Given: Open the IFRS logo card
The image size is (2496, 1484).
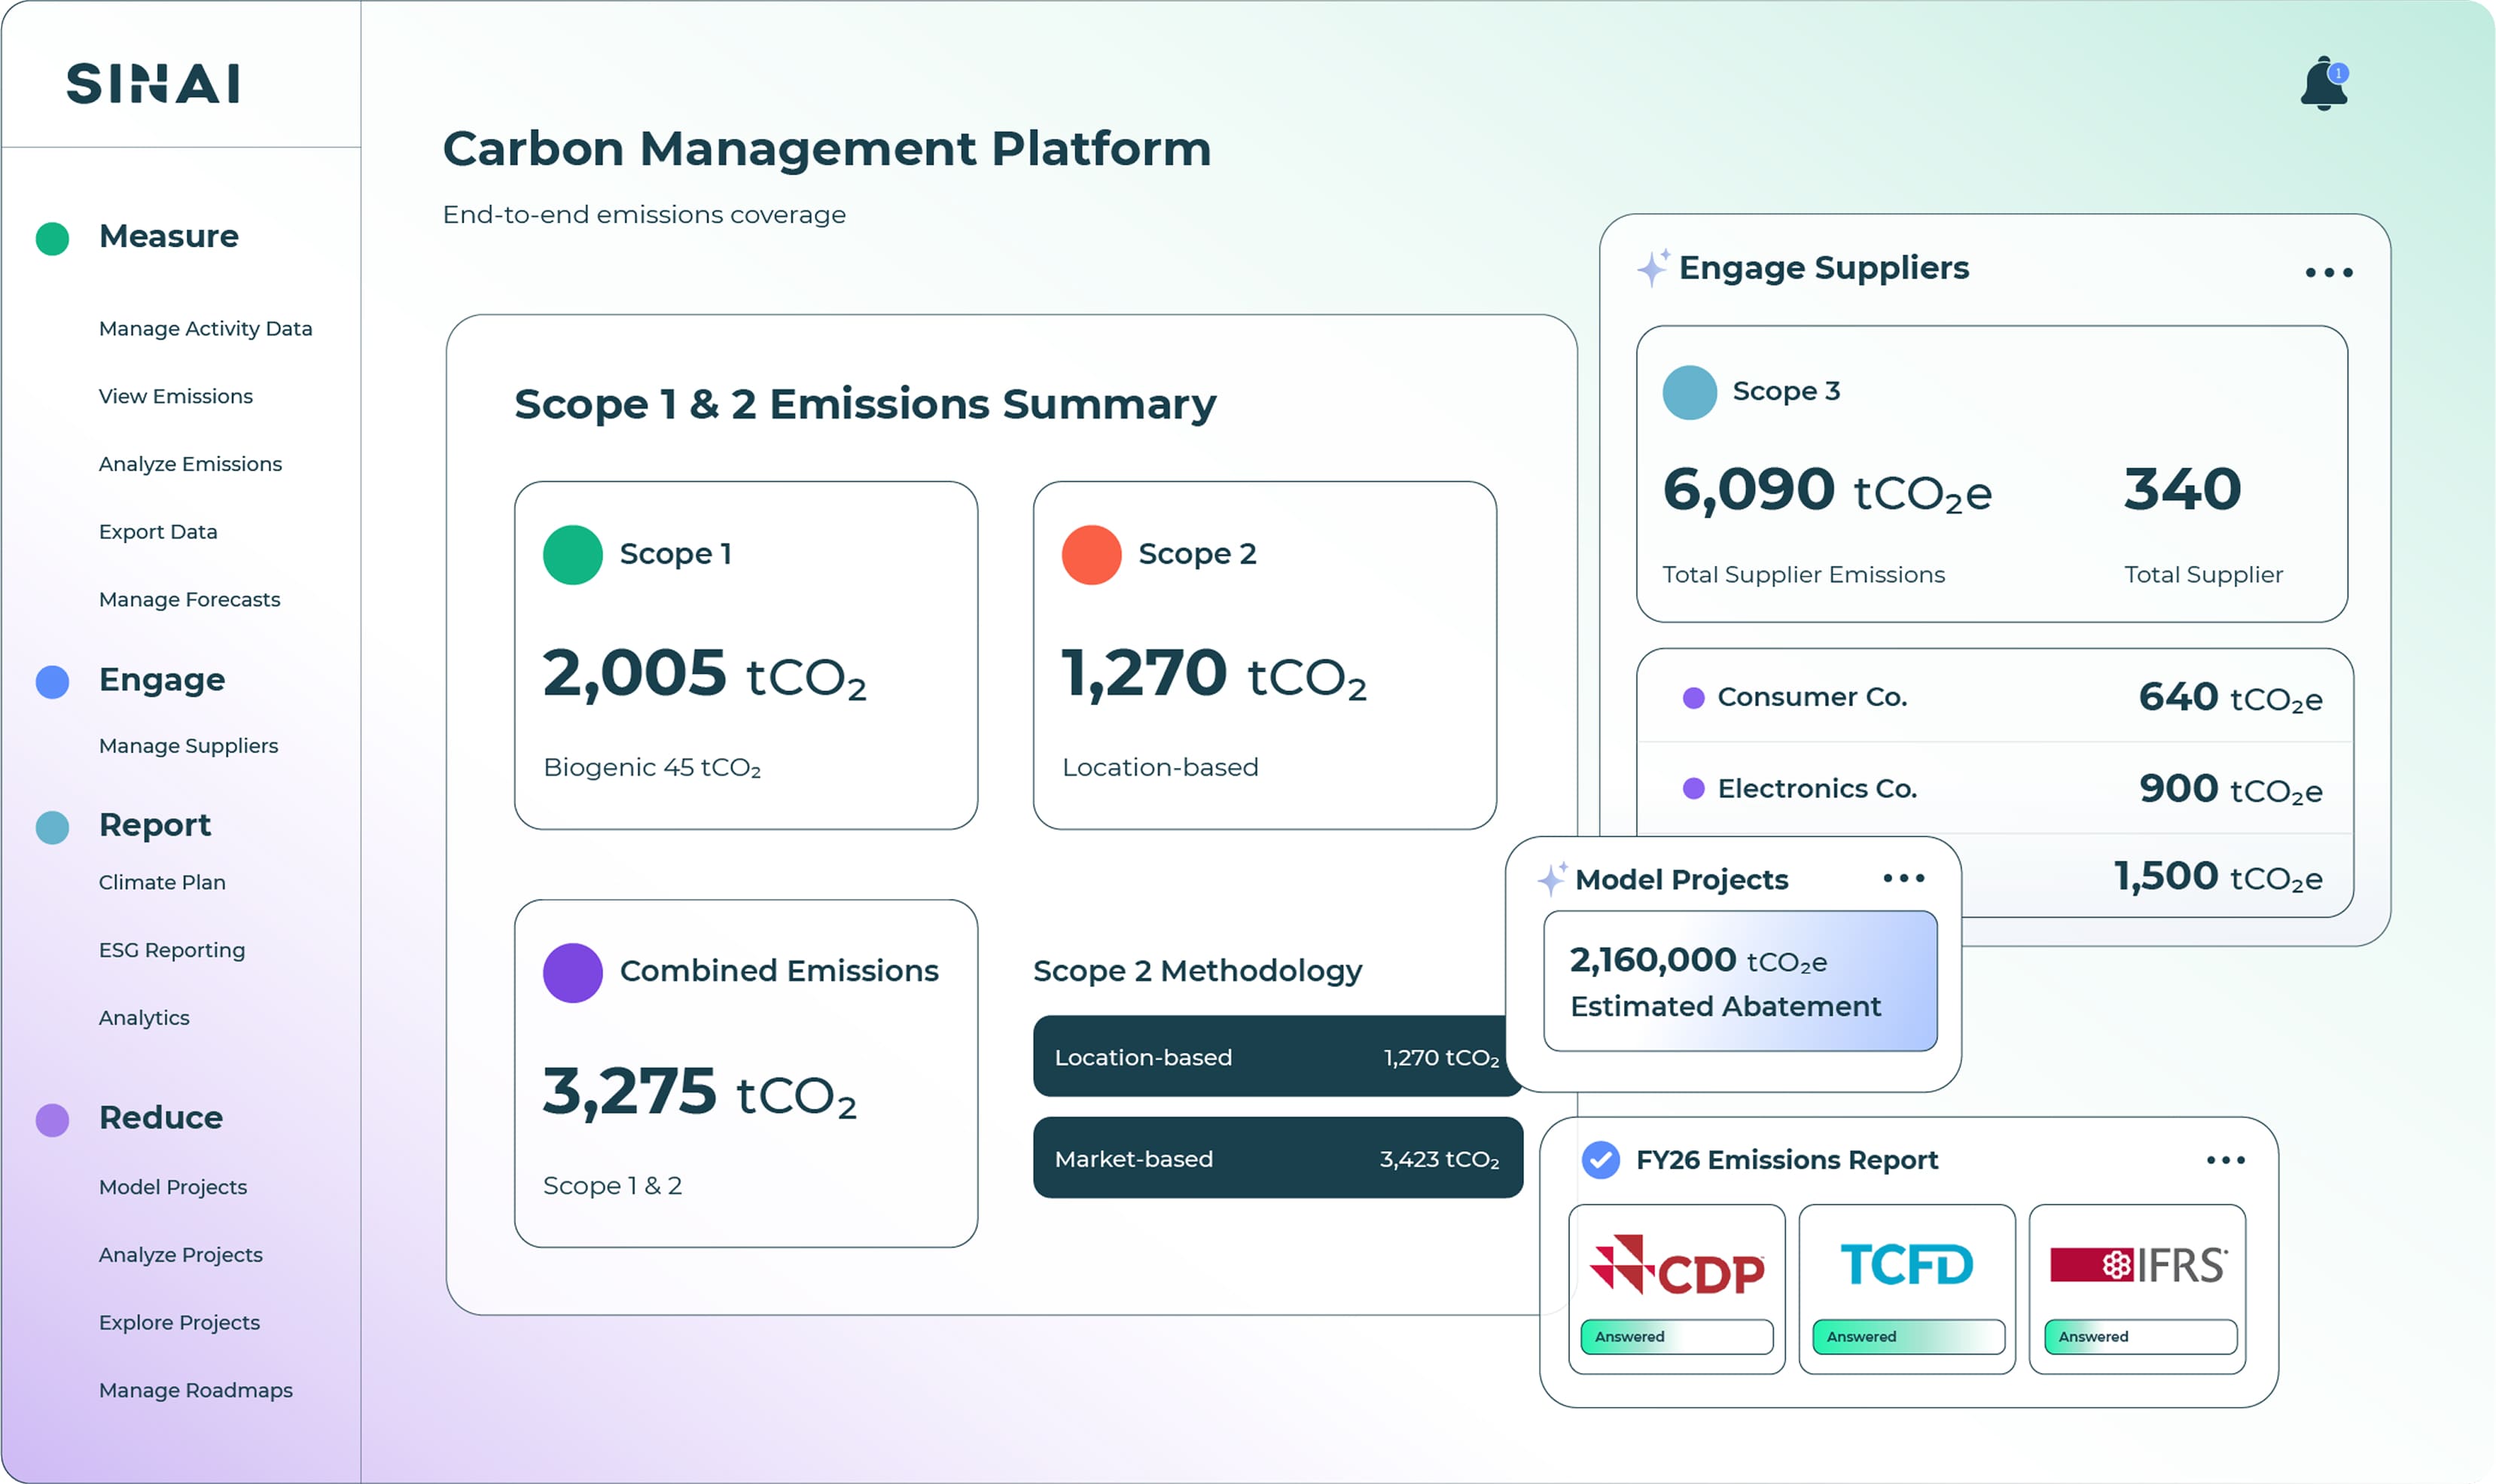Looking at the screenshot, I should [x=2137, y=1289].
